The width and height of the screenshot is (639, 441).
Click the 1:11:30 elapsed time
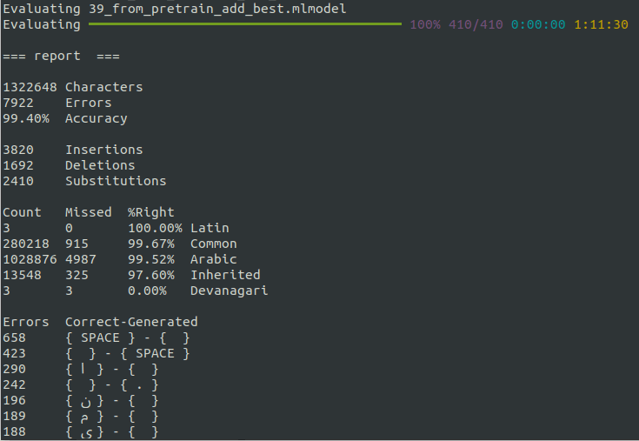(x=601, y=24)
